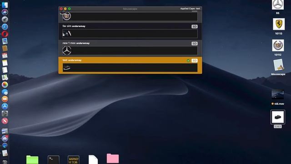Select the vid.mov desktop file
Viewport: 291px width, 164px height.
click(x=278, y=95)
